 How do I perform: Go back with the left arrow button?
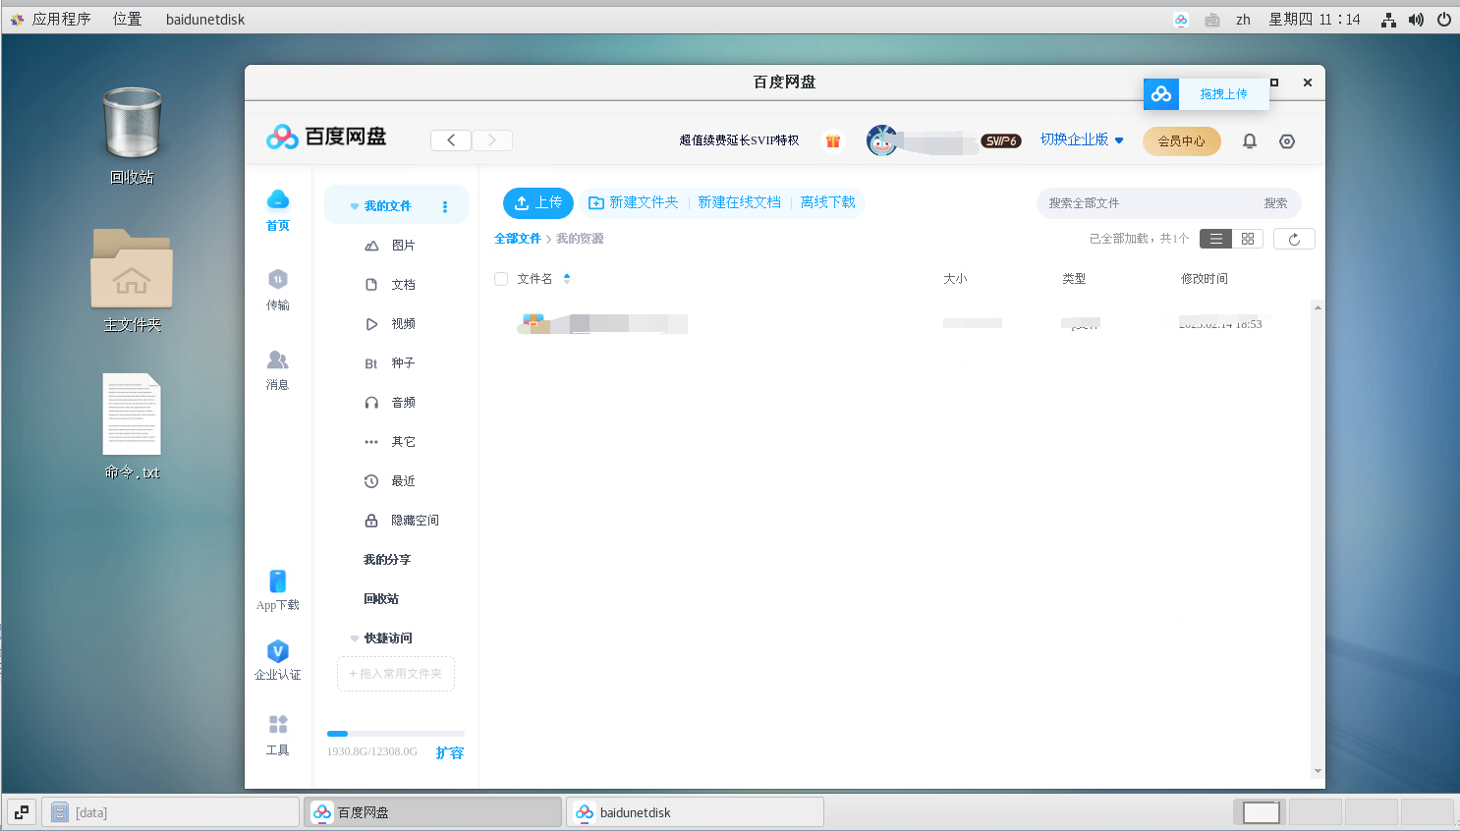tap(451, 140)
